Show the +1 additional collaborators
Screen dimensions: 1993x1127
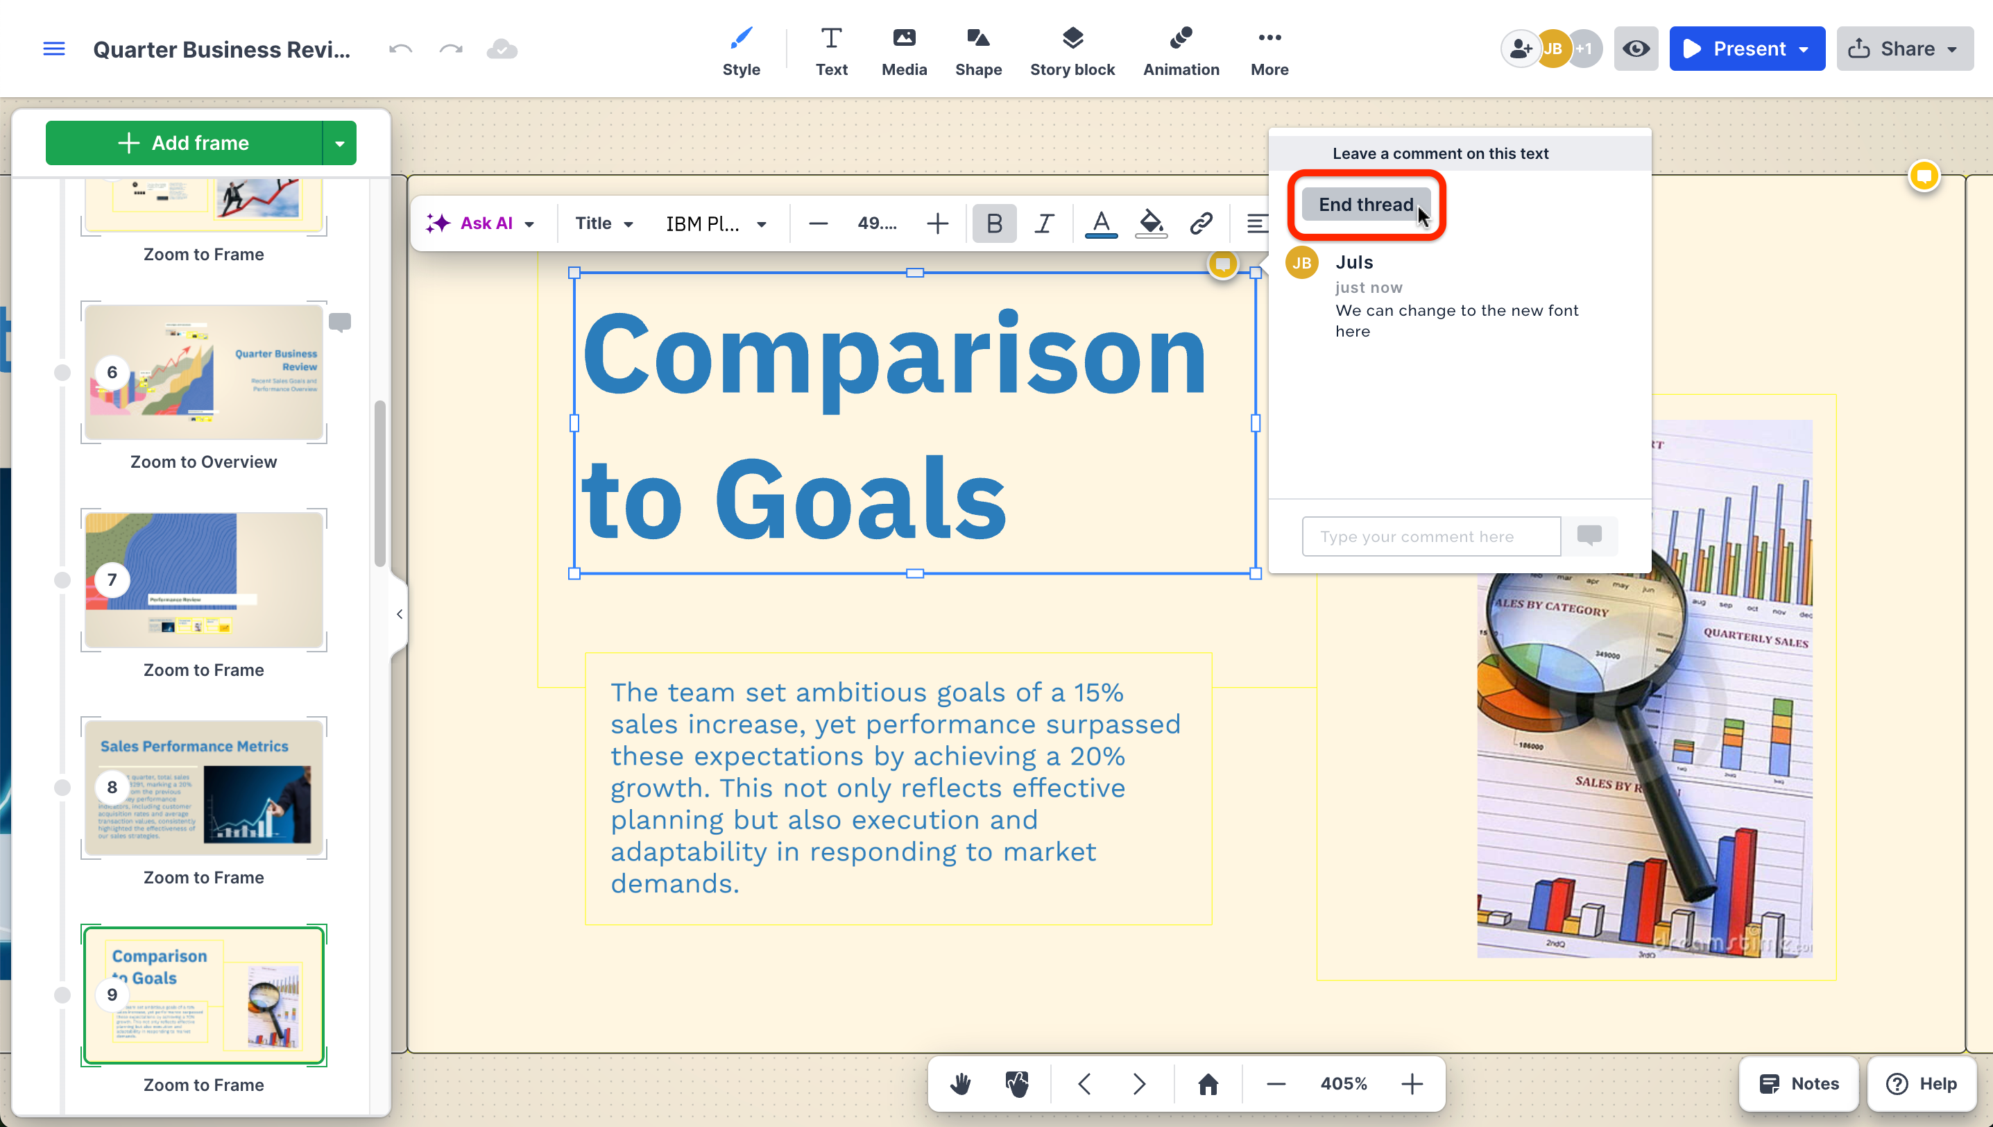1585,49
